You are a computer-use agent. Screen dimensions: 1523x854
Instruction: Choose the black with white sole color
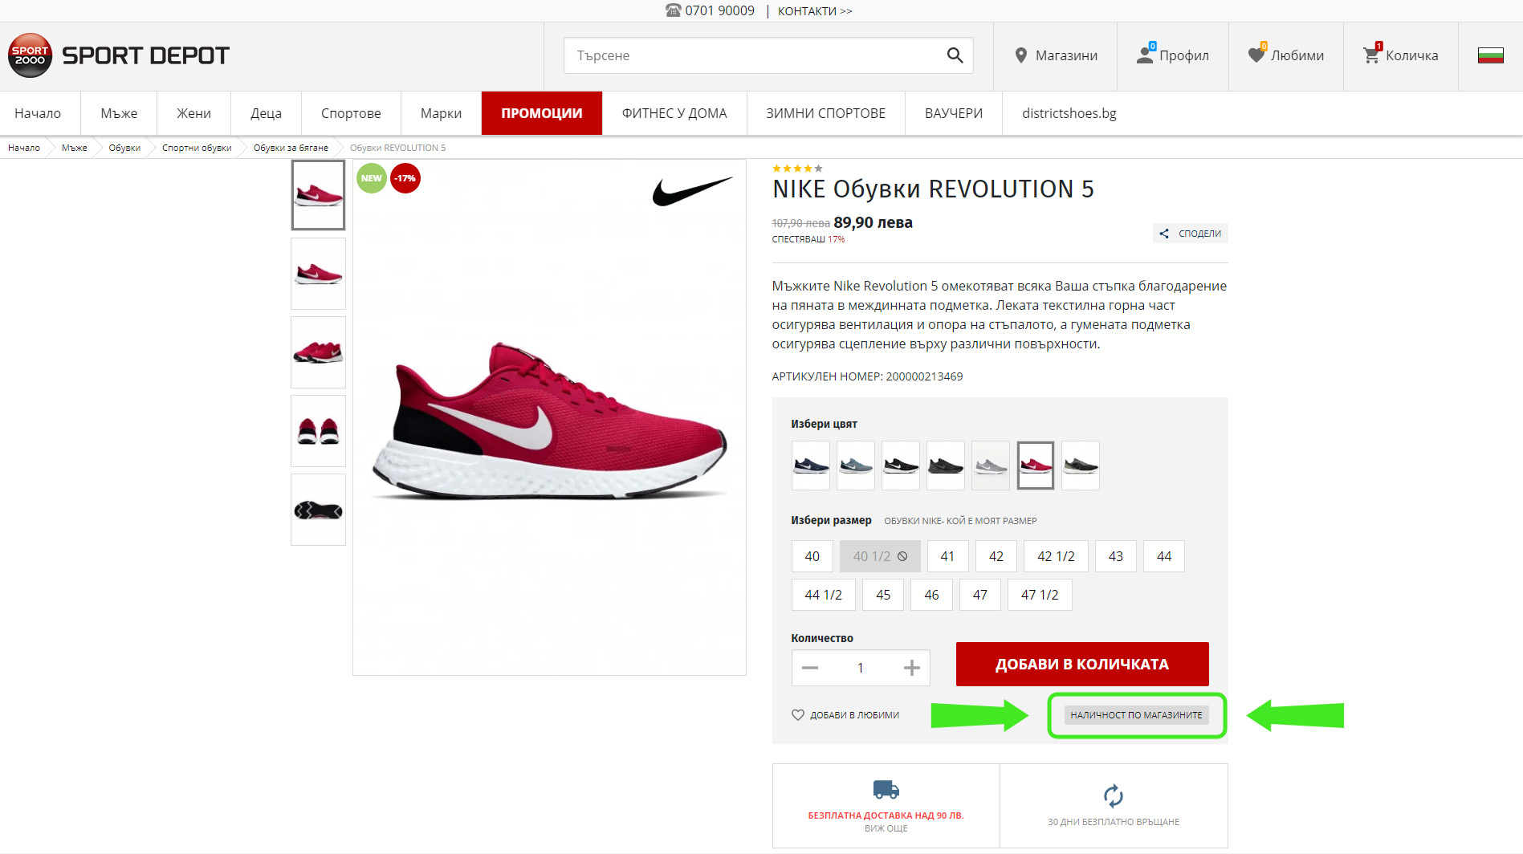[901, 466]
